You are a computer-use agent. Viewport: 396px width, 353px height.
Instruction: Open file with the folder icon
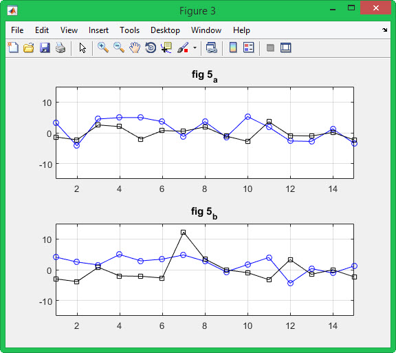point(29,47)
